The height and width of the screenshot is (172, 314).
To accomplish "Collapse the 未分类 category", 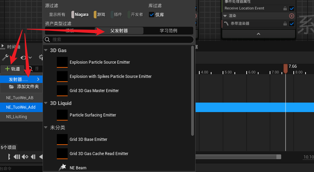I will click(46, 127).
